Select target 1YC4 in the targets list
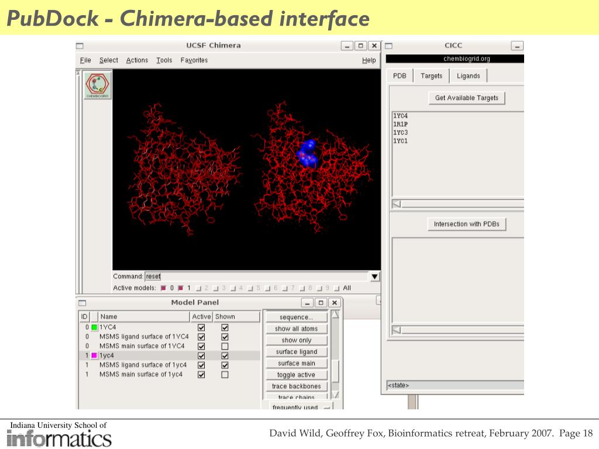Image resolution: width=599 pixels, height=449 pixels. coord(400,116)
